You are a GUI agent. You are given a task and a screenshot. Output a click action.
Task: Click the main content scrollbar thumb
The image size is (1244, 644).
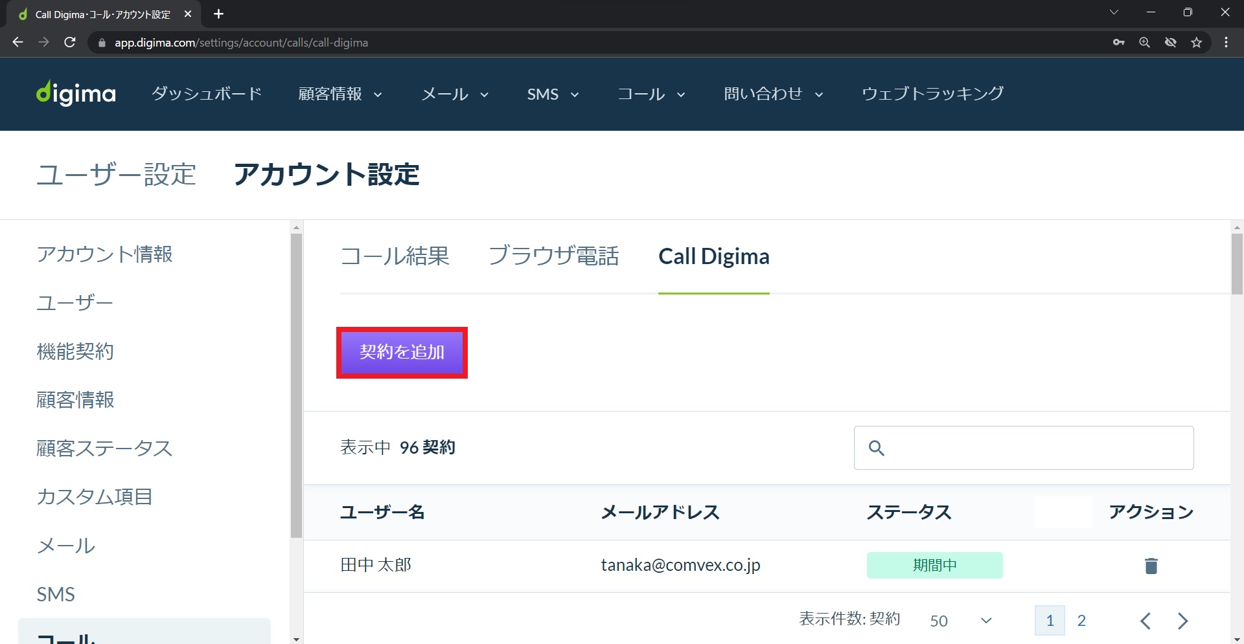[1237, 263]
